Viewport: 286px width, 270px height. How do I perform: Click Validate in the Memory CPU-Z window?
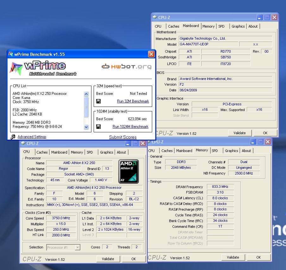[x=233, y=257]
